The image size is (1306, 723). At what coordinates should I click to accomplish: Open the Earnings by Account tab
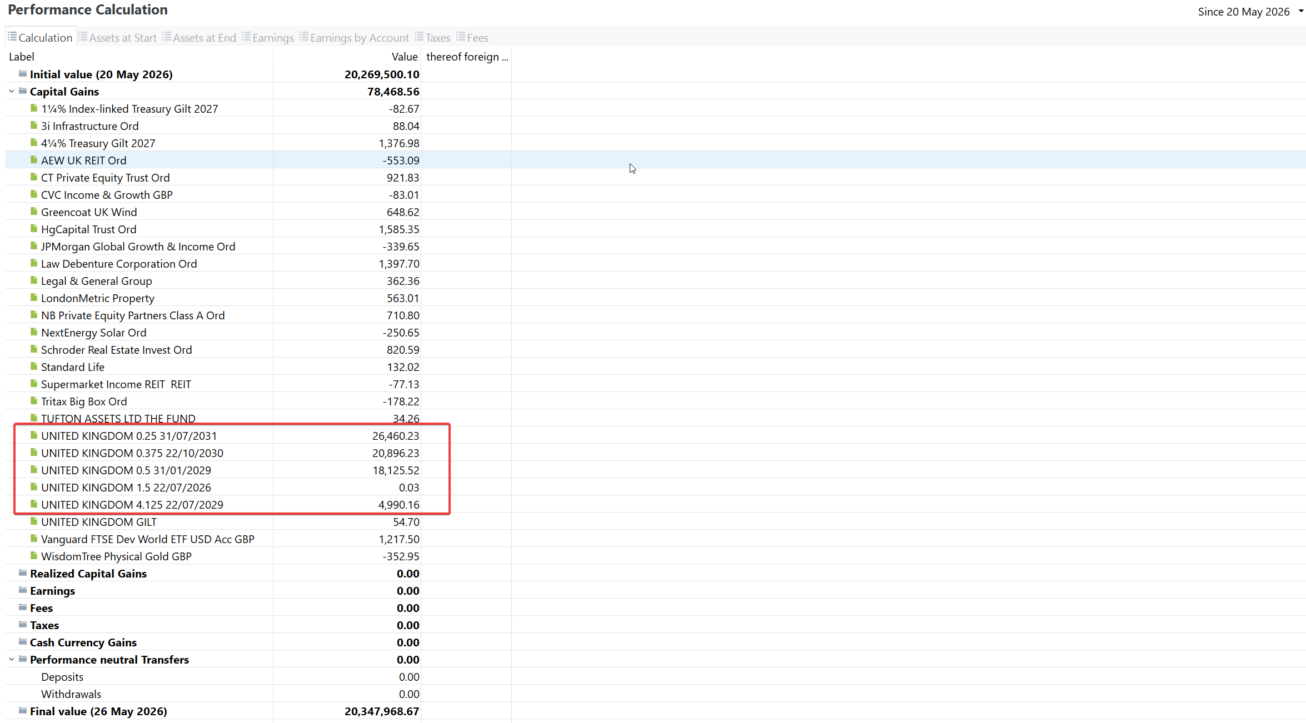(x=355, y=38)
